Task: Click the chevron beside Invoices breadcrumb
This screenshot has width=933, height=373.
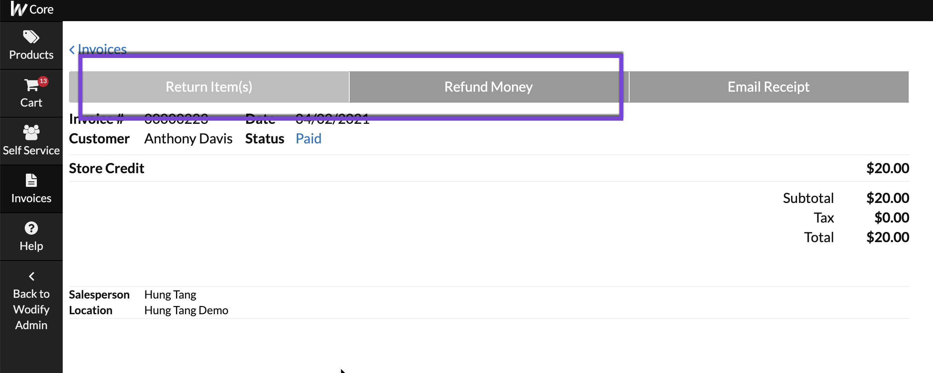Action: 72,50
